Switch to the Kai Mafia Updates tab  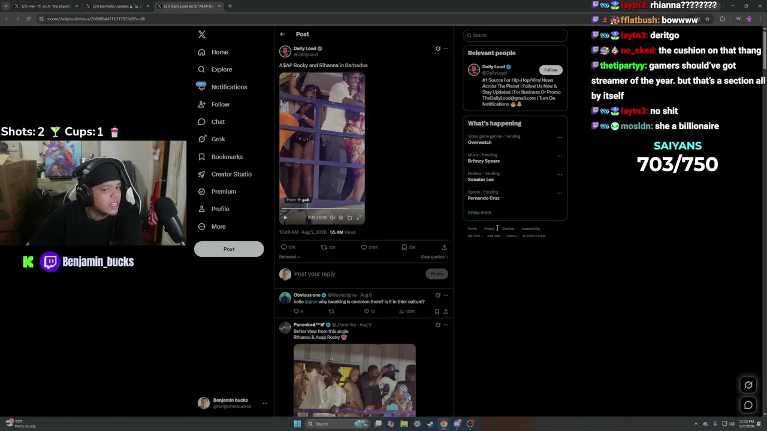pos(117,6)
